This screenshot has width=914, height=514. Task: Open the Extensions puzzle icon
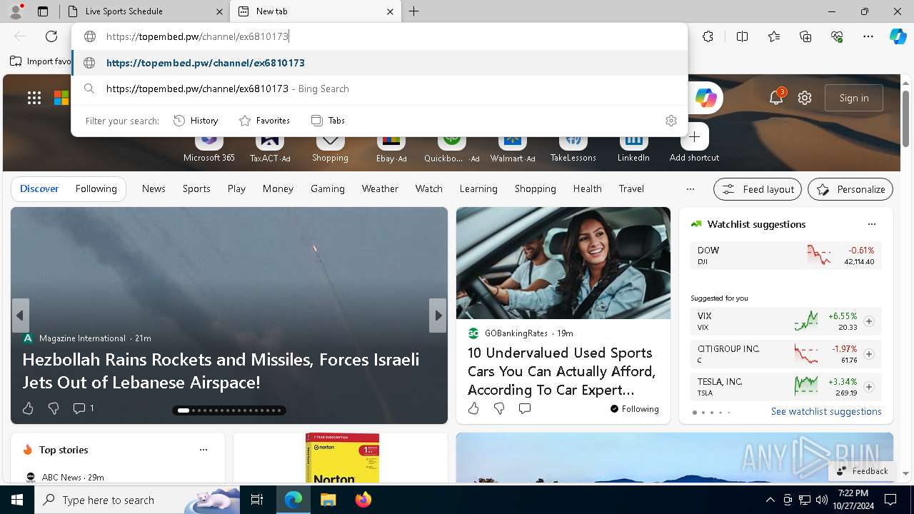(x=708, y=36)
